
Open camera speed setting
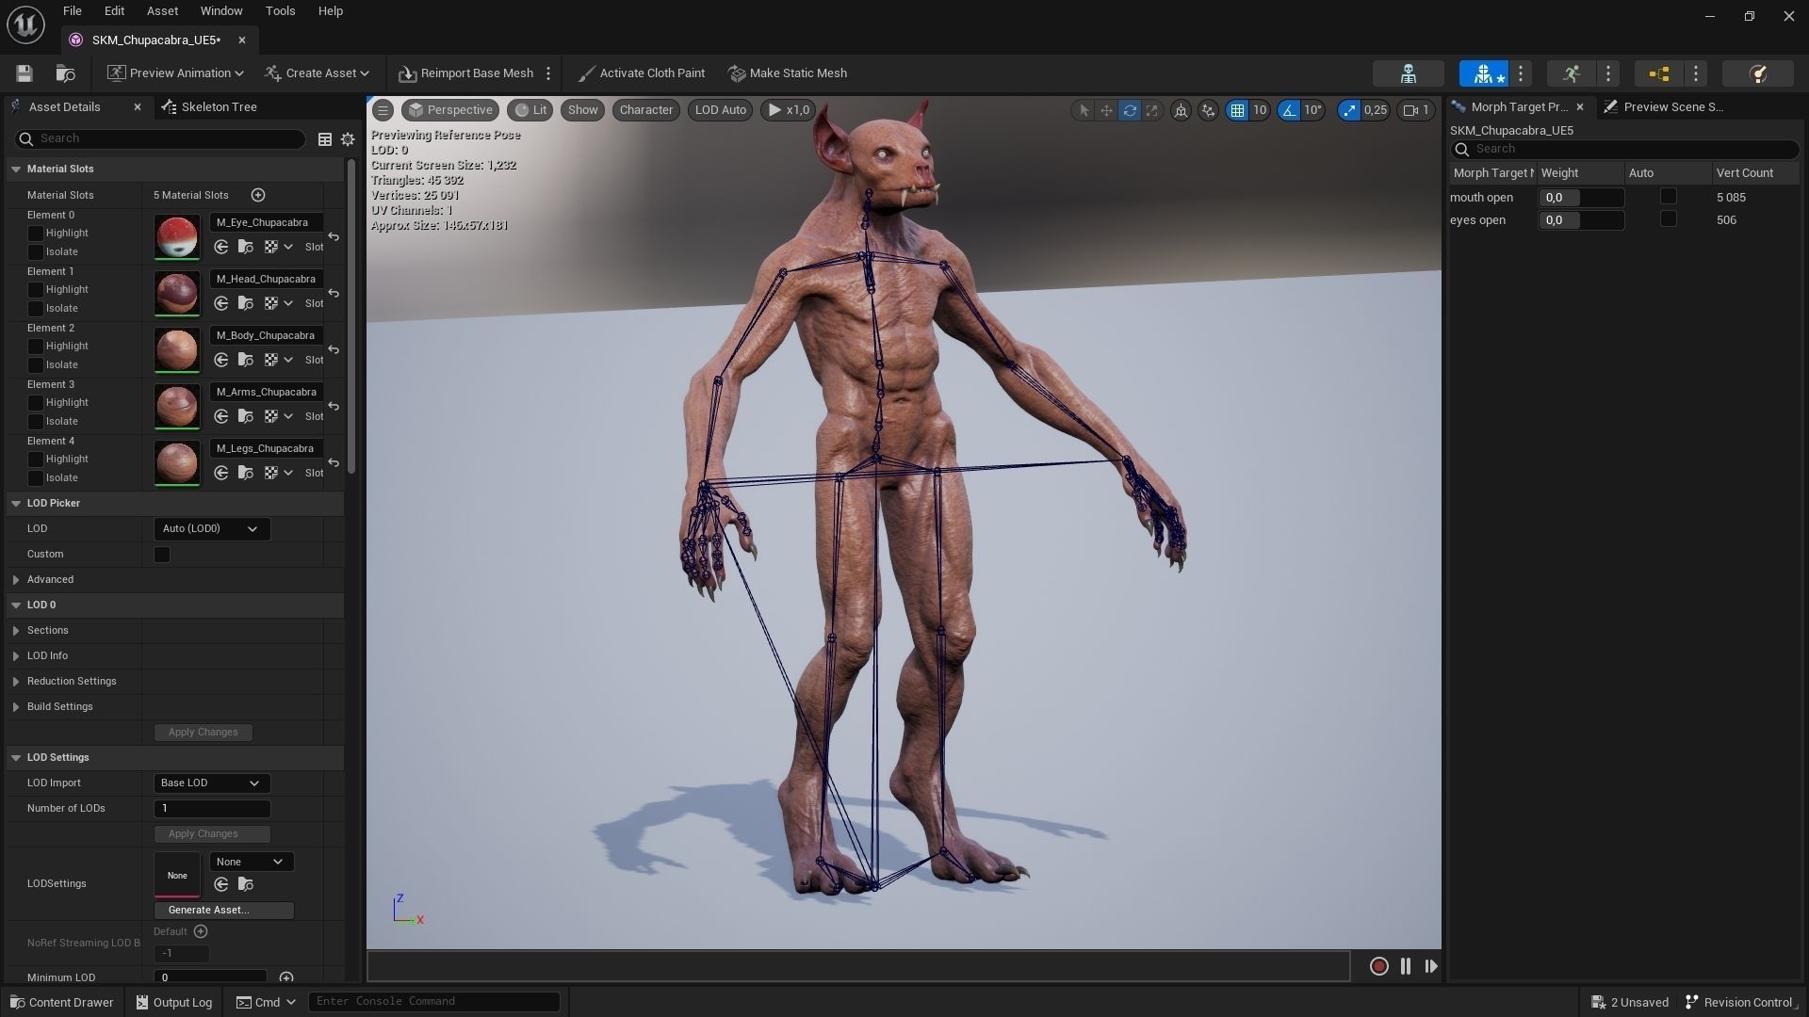click(1416, 110)
